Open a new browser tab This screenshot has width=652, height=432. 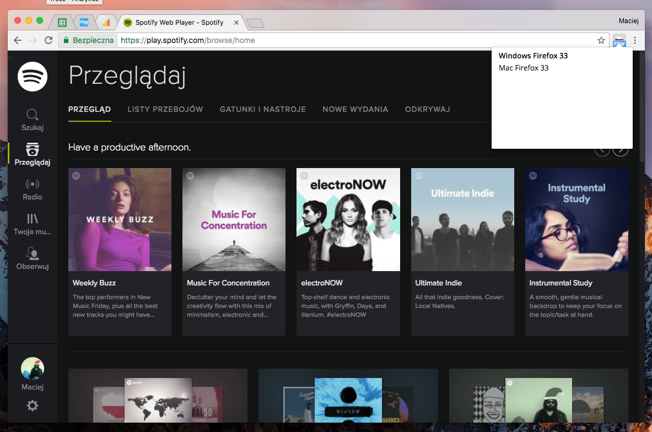pyautogui.click(x=255, y=23)
